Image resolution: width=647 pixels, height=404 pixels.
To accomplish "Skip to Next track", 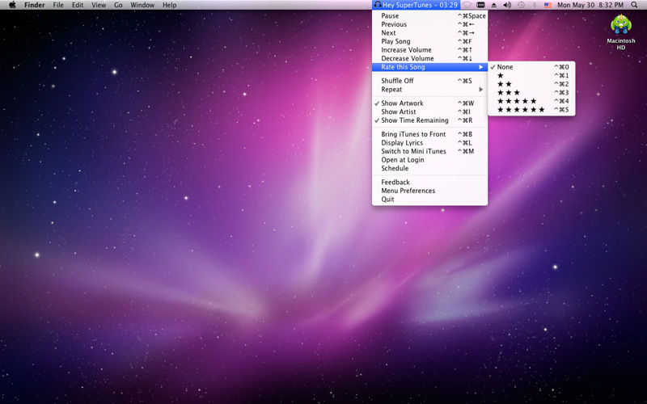I will pyautogui.click(x=429, y=33).
